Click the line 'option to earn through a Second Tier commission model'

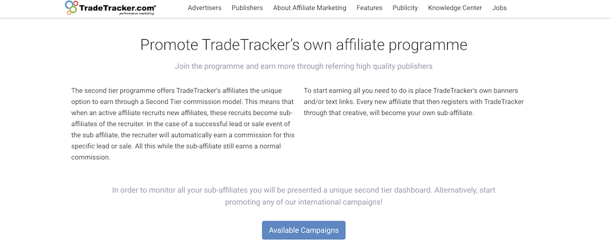coord(181,102)
